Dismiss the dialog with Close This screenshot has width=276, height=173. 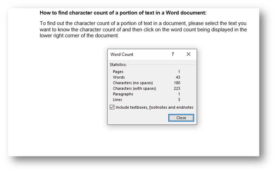[181, 118]
